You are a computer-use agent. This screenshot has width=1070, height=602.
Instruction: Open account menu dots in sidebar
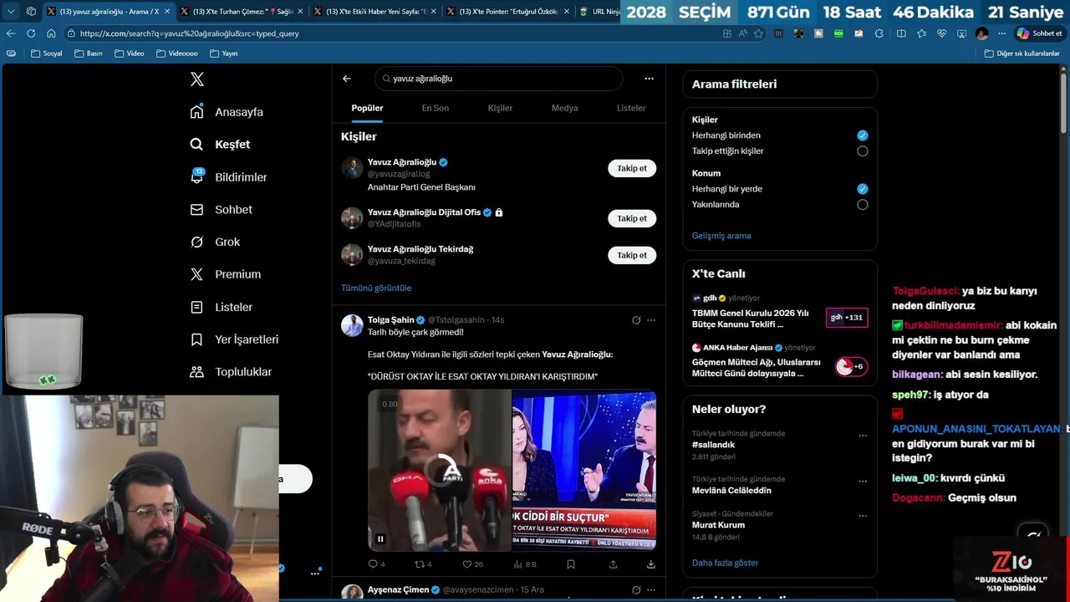(x=315, y=573)
